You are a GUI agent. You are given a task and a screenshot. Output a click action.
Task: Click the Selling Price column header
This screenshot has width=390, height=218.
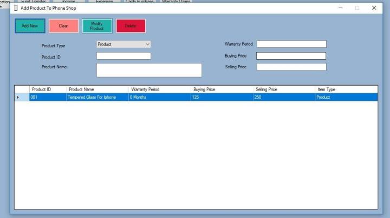[284, 89]
